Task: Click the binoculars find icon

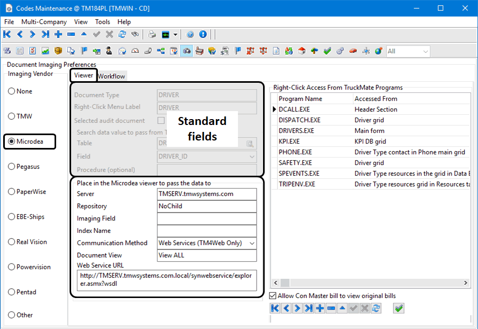Action: pos(135,35)
